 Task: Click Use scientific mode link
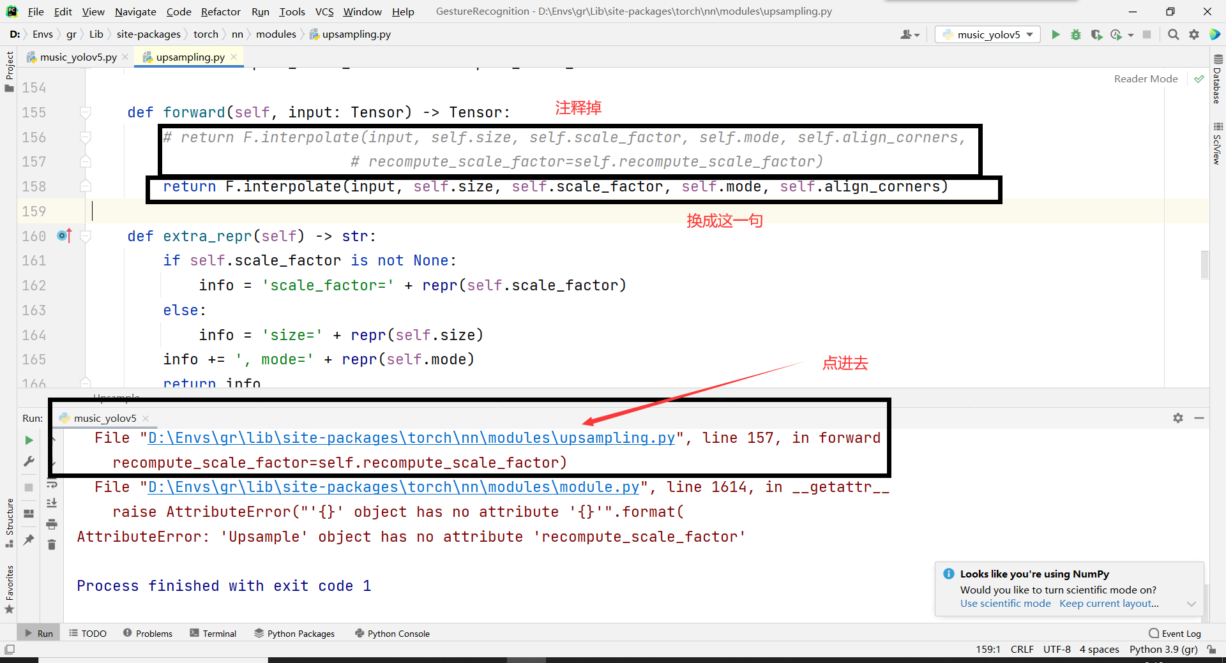pyautogui.click(x=1005, y=604)
